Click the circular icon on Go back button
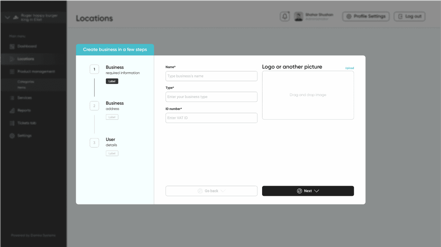Viewport: 441px width, 247px height. pos(200,191)
